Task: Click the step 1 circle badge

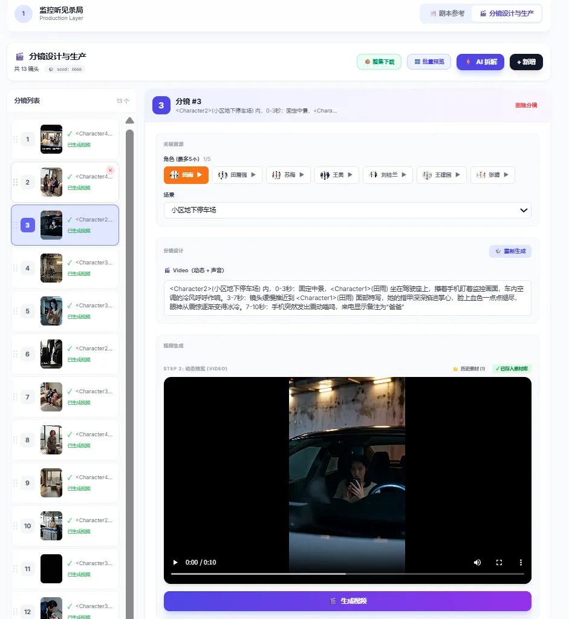Action: (x=24, y=14)
